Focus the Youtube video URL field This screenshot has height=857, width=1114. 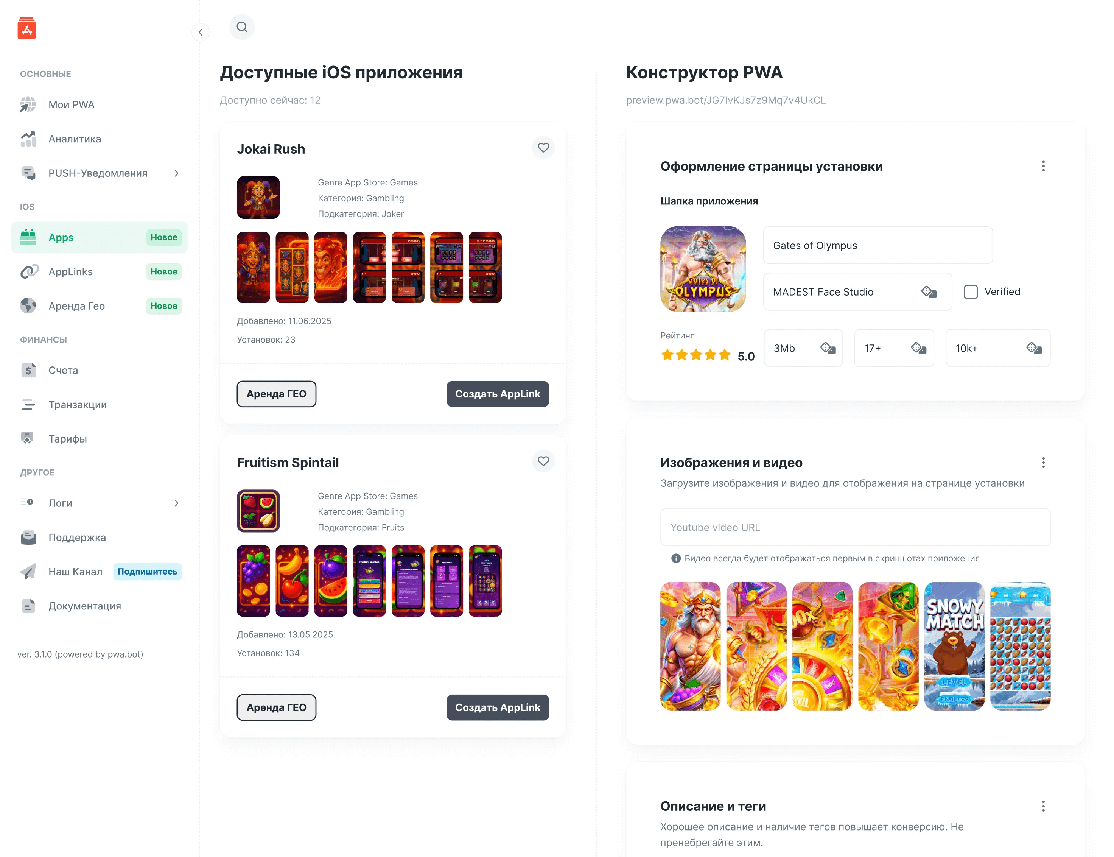click(x=854, y=527)
